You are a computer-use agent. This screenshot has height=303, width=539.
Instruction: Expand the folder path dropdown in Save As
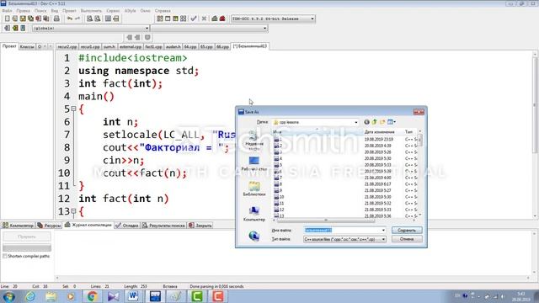pyautogui.click(x=356, y=122)
